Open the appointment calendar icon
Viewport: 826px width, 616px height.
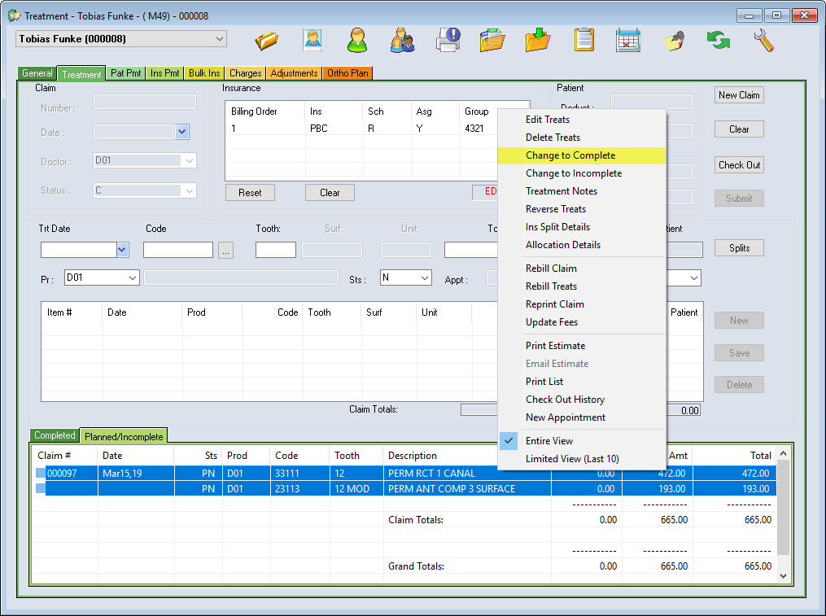[627, 40]
